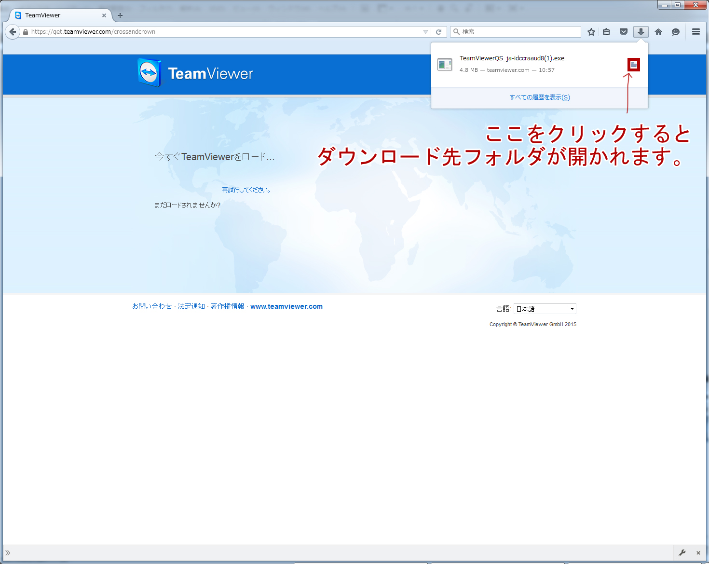Open the hamburger menu
This screenshot has width=709, height=564.
tap(696, 32)
